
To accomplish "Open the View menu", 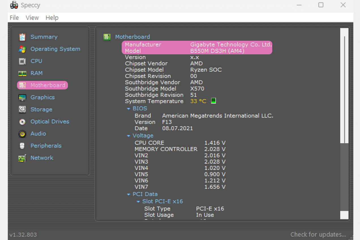I will tap(32, 18).
